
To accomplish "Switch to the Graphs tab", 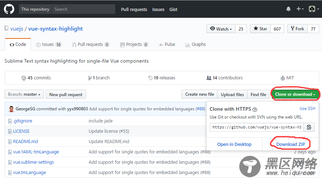I will (195, 44).
